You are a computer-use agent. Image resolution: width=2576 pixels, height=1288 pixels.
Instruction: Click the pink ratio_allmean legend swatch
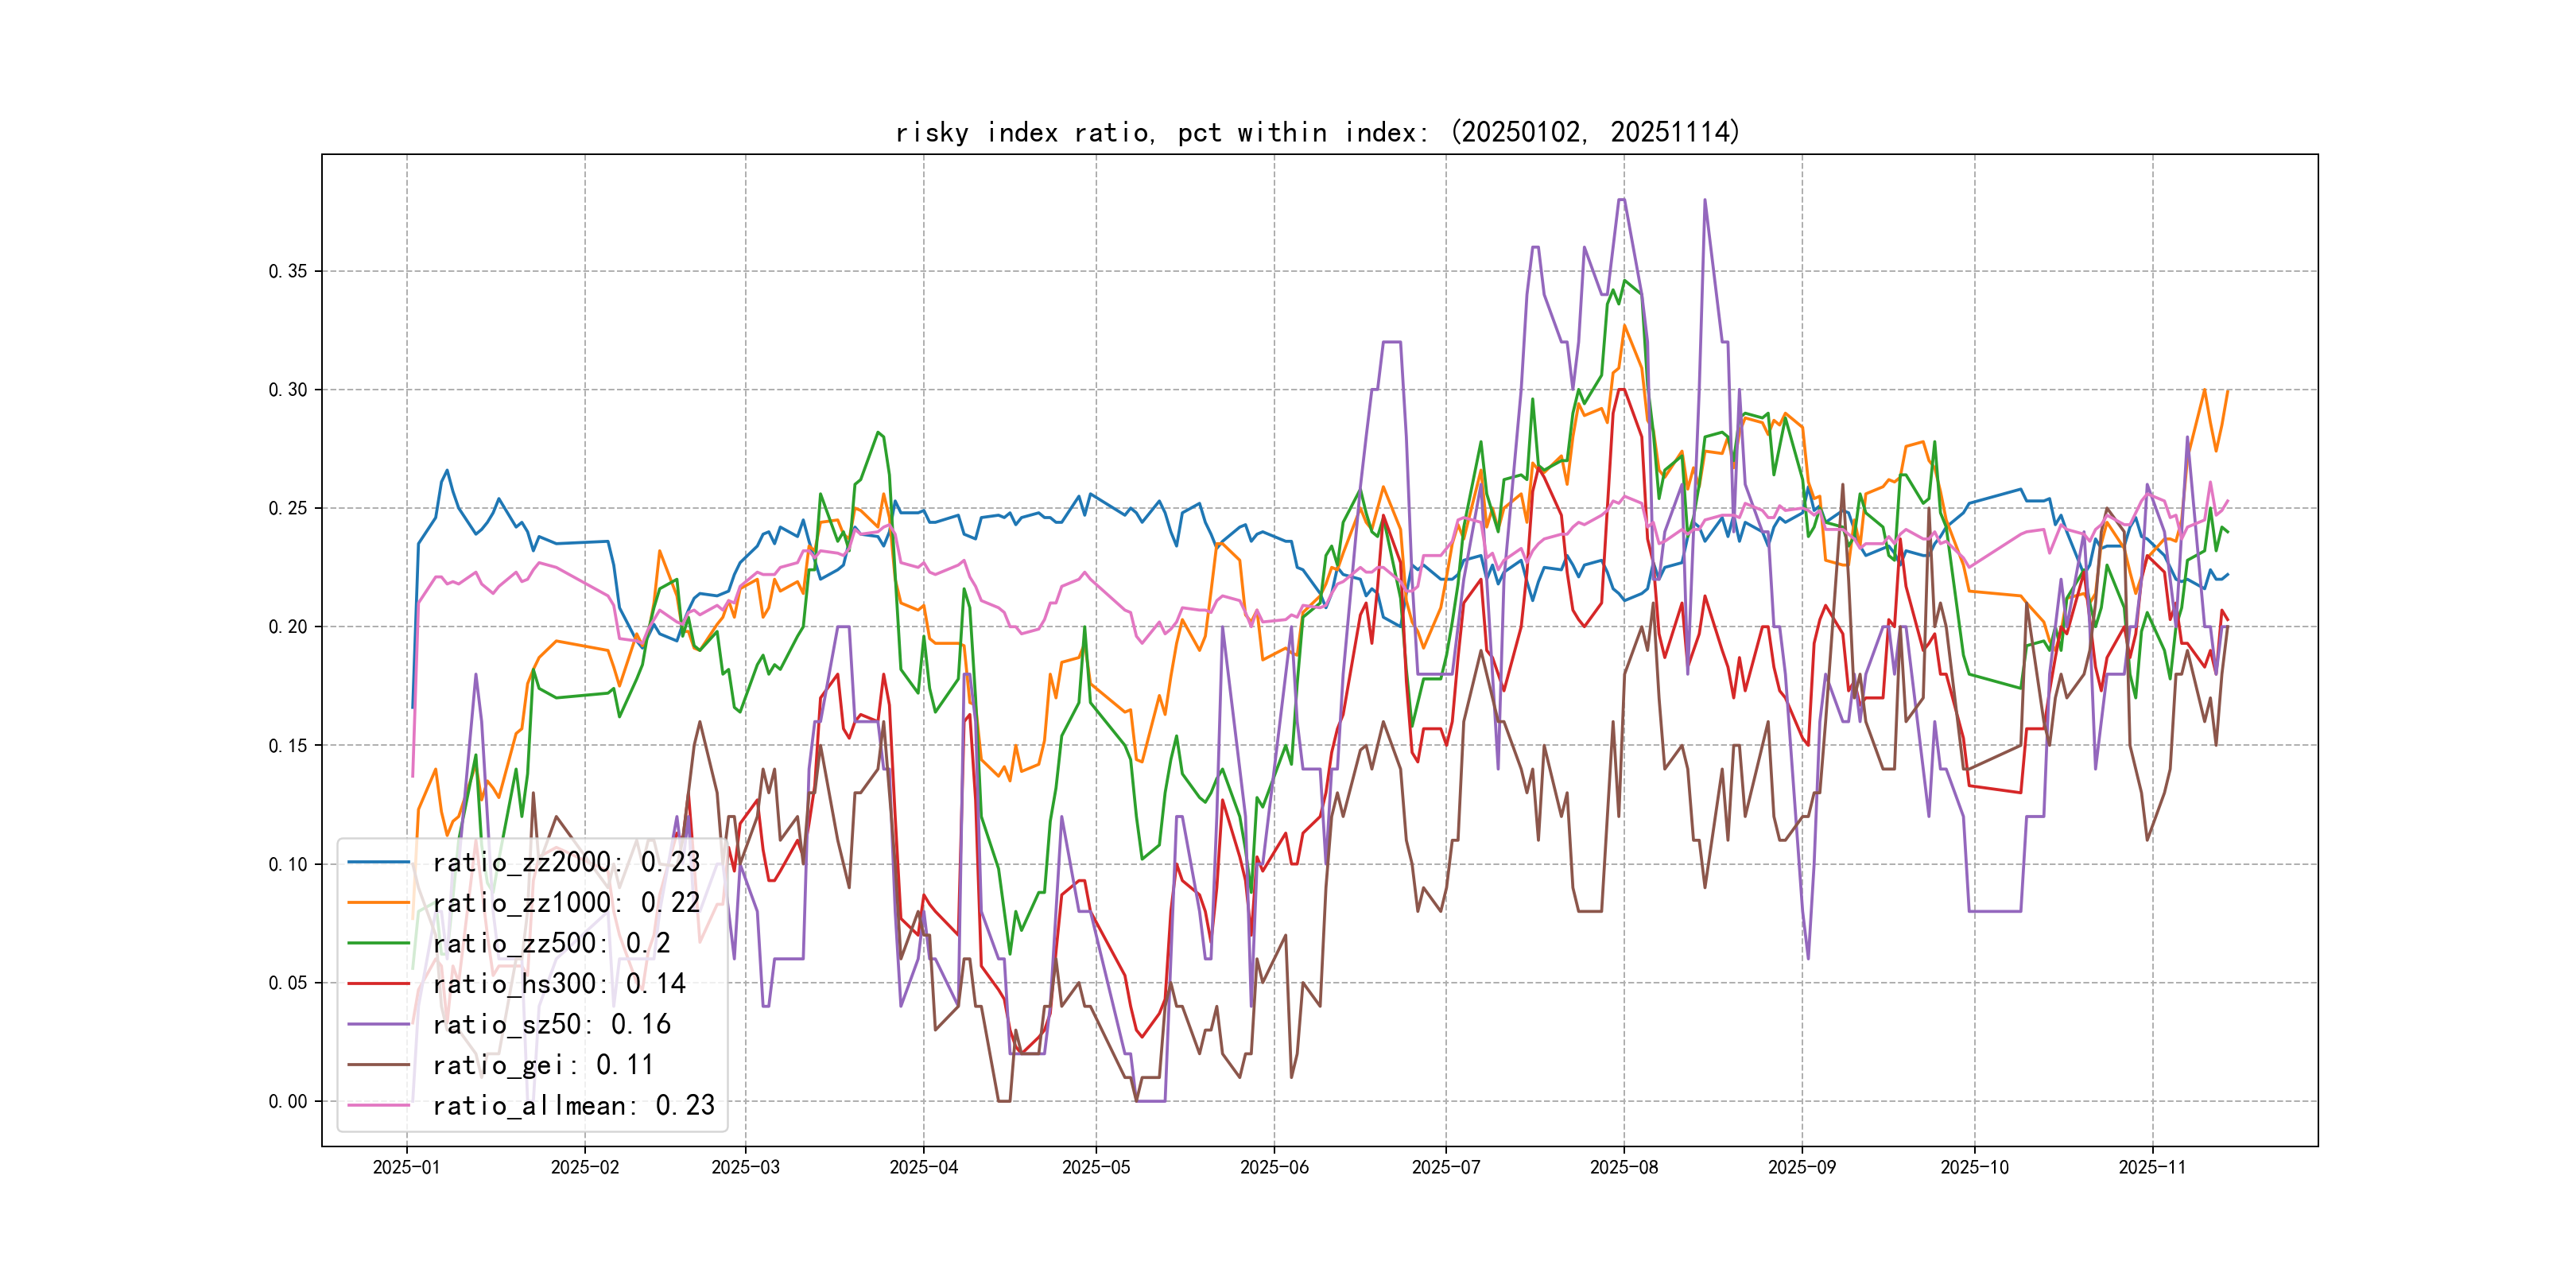[x=378, y=1105]
